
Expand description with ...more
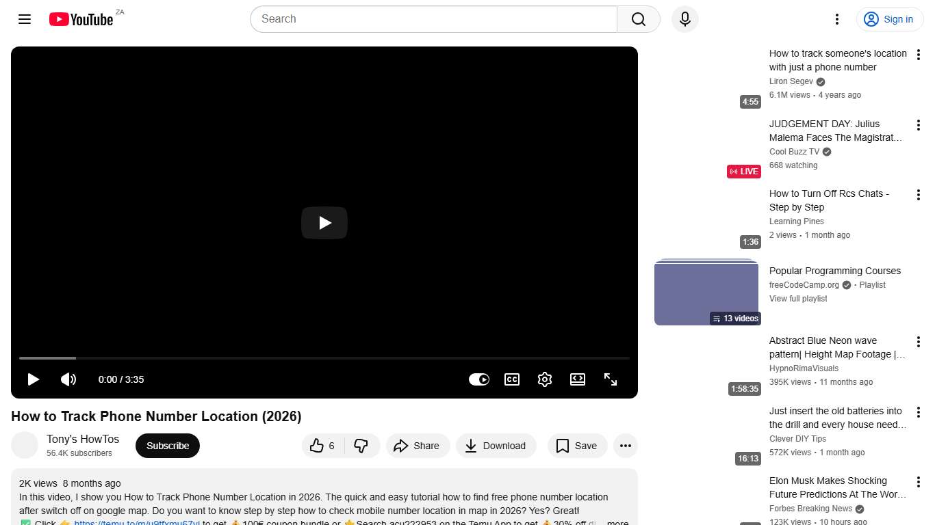click(617, 523)
